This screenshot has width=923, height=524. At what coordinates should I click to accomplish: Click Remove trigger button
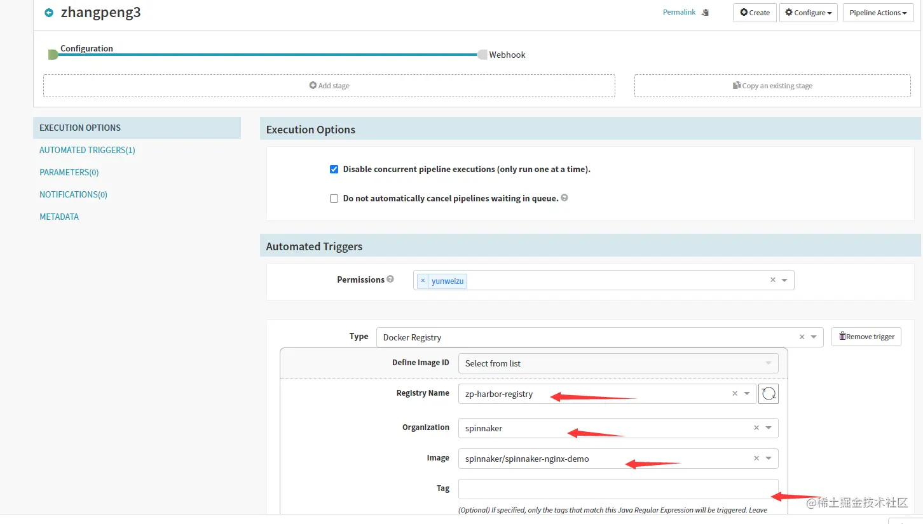[x=866, y=337]
